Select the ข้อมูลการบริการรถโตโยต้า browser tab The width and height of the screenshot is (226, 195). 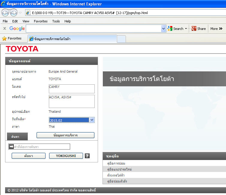72,39
